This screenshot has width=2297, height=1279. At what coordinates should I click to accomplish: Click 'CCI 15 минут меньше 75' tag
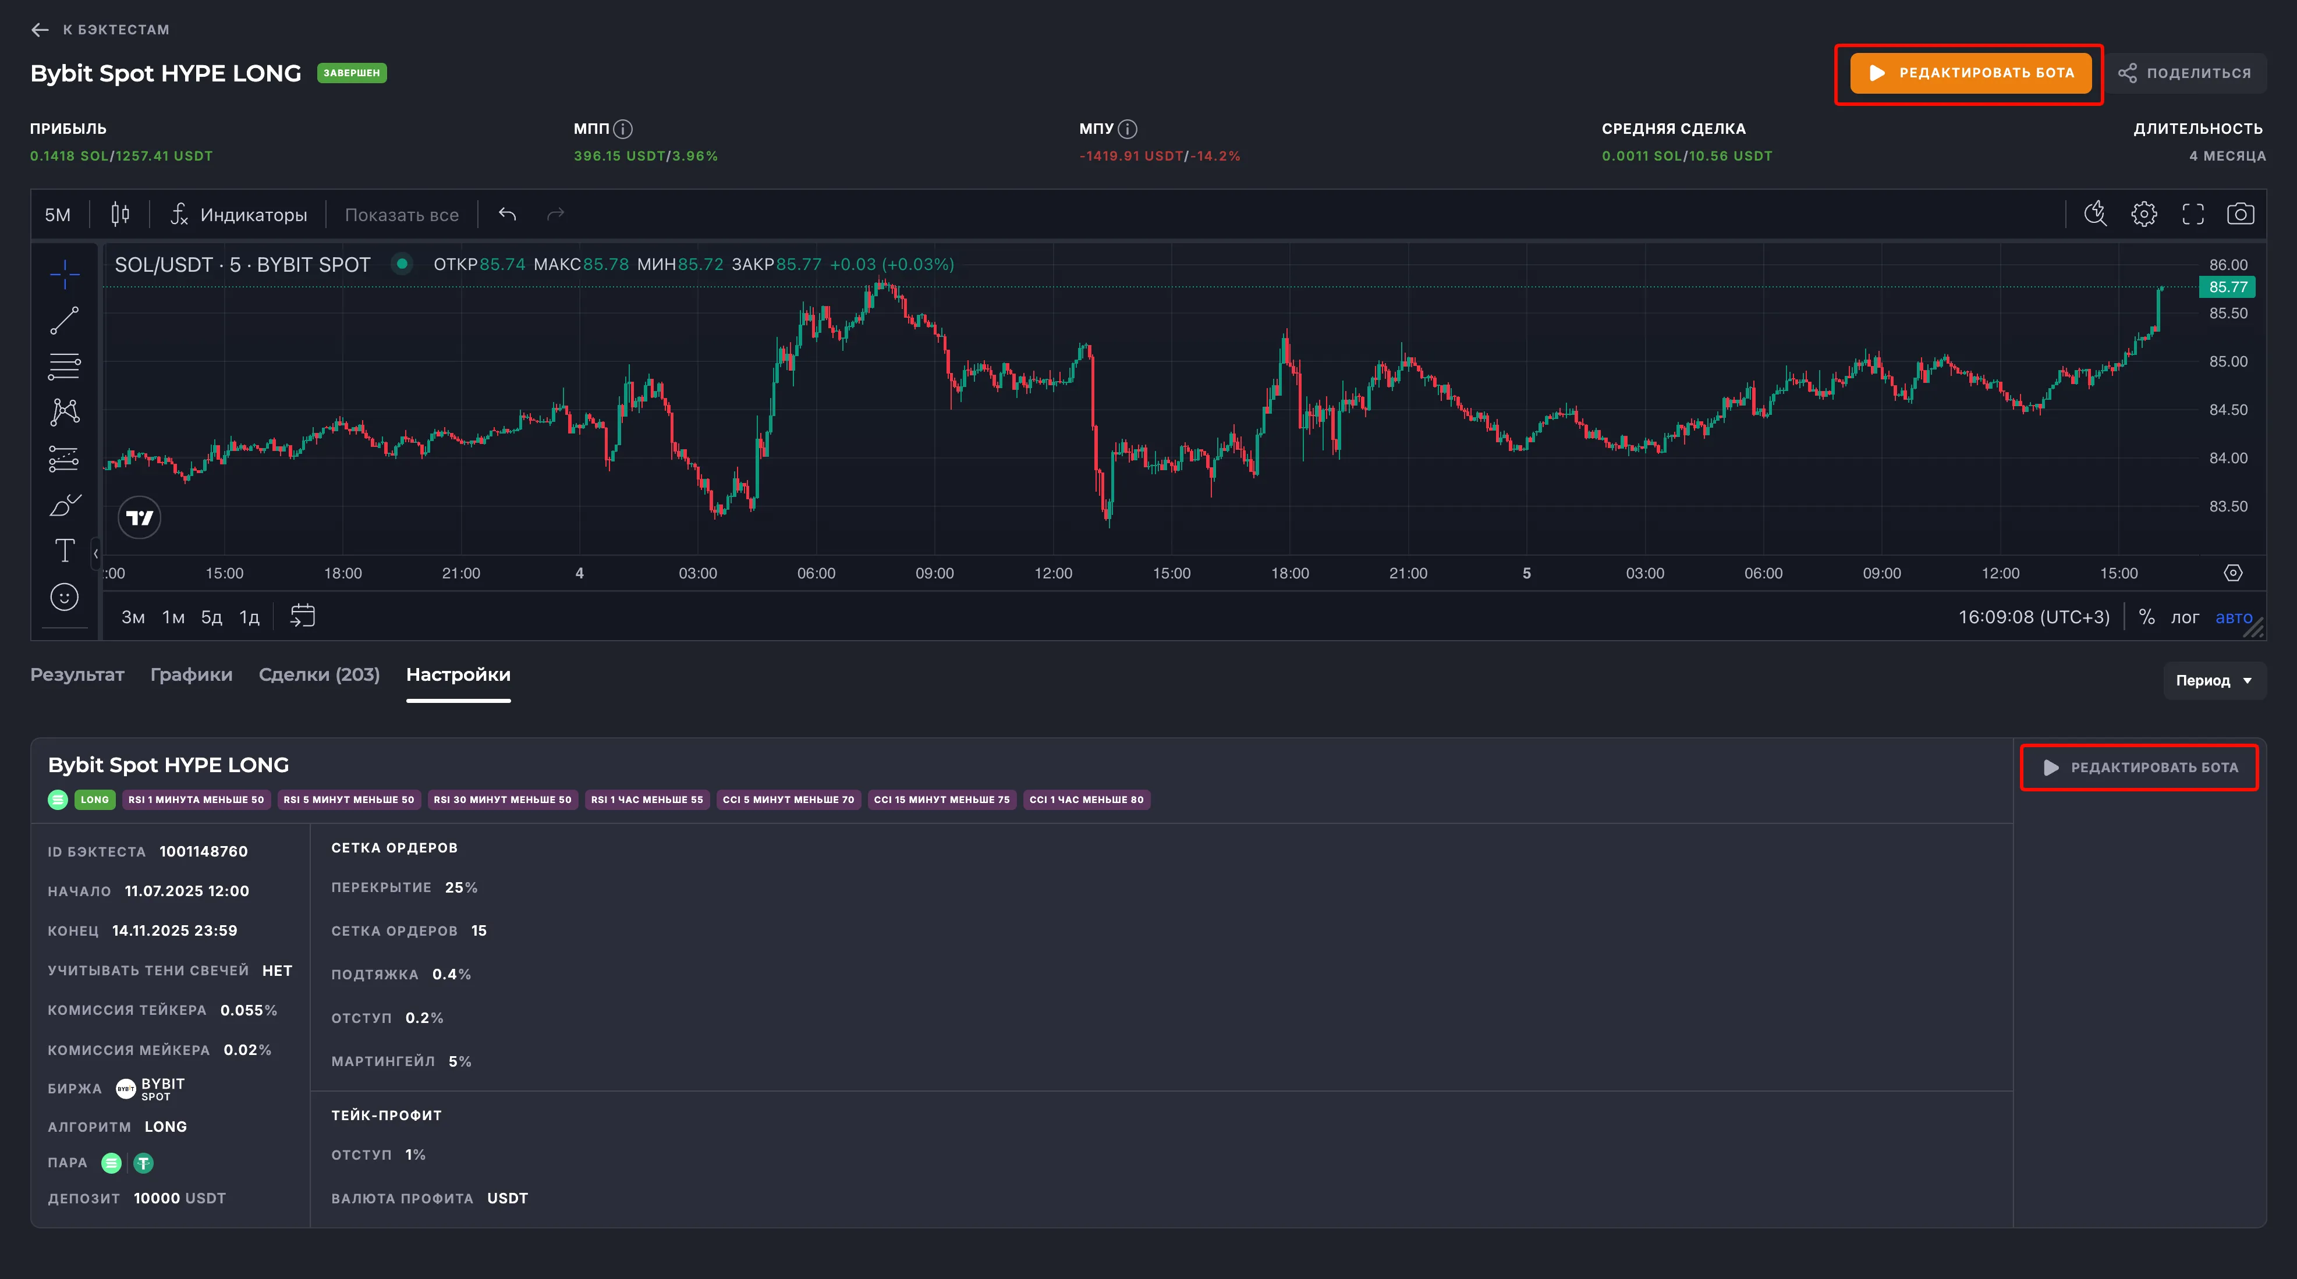942,800
